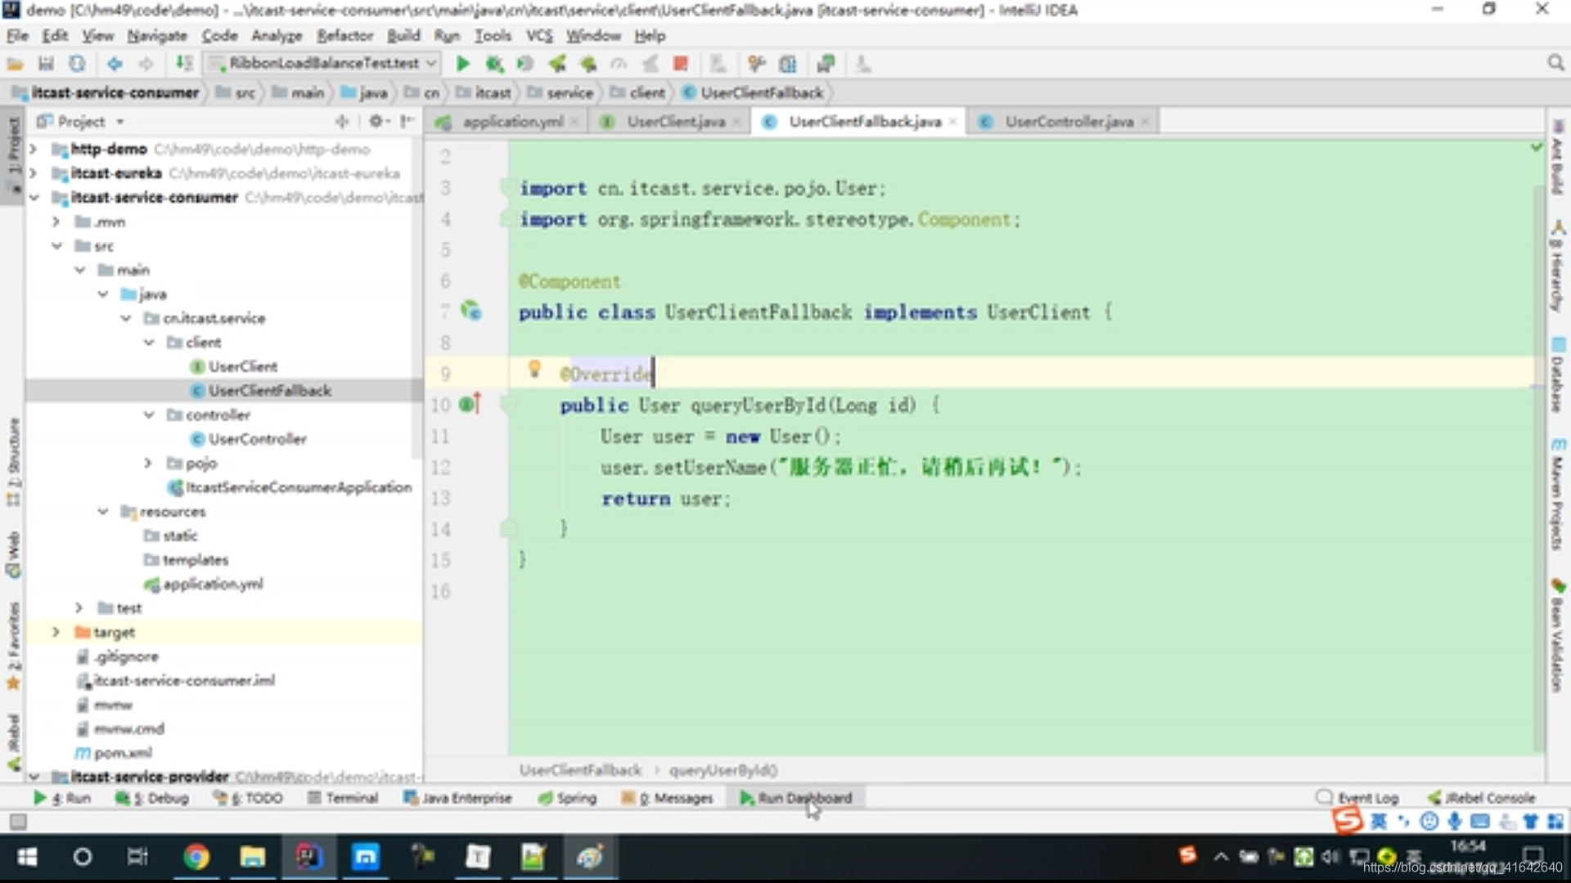This screenshot has width=1571, height=883.
Task: Open the VCS menu
Action: tap(539, 35)
